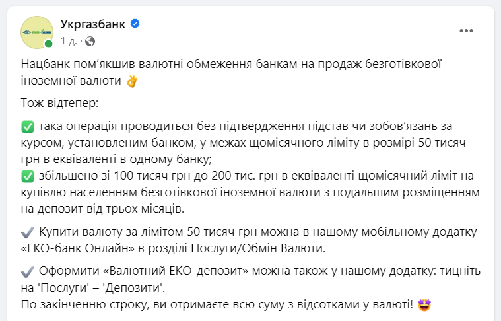Image resolution: width=501 pixels, height=321 pixels.
Task: Click the grey checkmark before "Оформити"
Action: click(28, 271)
